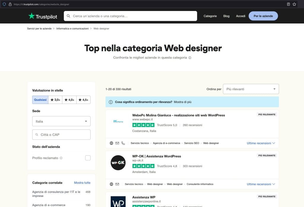304x207 pixels.
Task: Click wp-ok.it domain text
Action: click(138, 160)
